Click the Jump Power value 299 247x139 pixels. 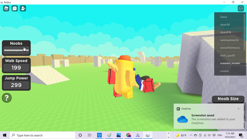point(16,85)
